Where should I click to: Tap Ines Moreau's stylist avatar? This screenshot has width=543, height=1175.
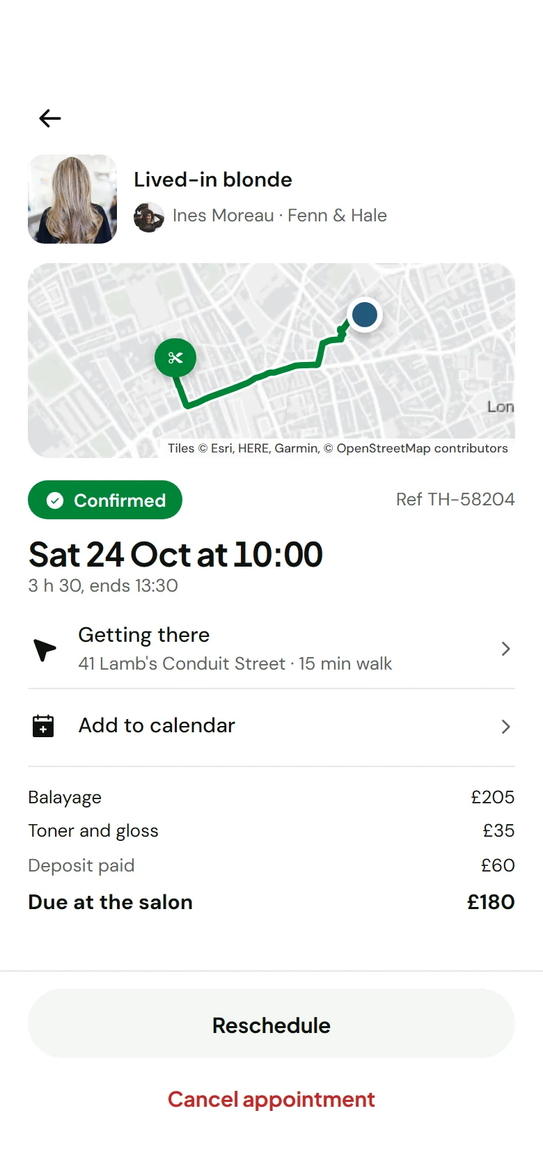(149, 217)
